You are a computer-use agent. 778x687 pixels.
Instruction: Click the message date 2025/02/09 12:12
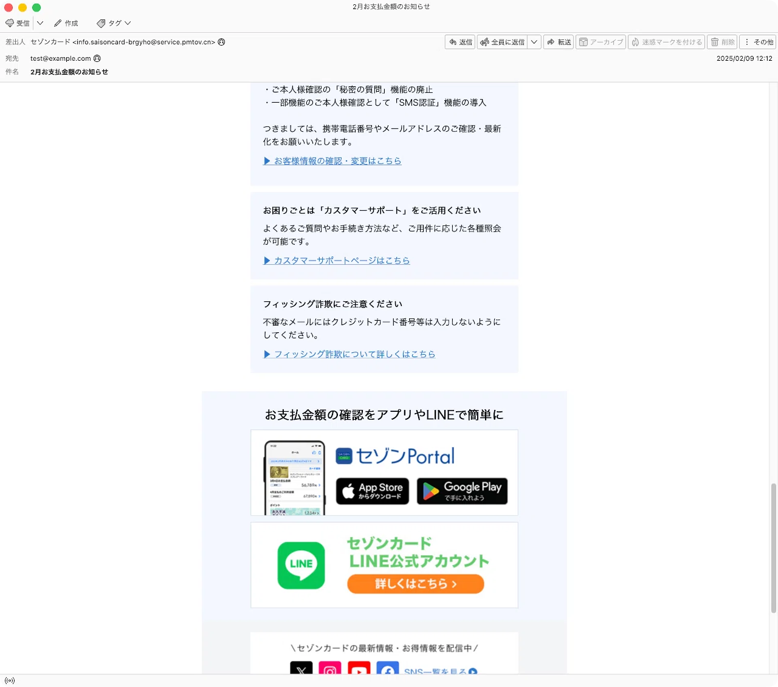coord(744,58)
